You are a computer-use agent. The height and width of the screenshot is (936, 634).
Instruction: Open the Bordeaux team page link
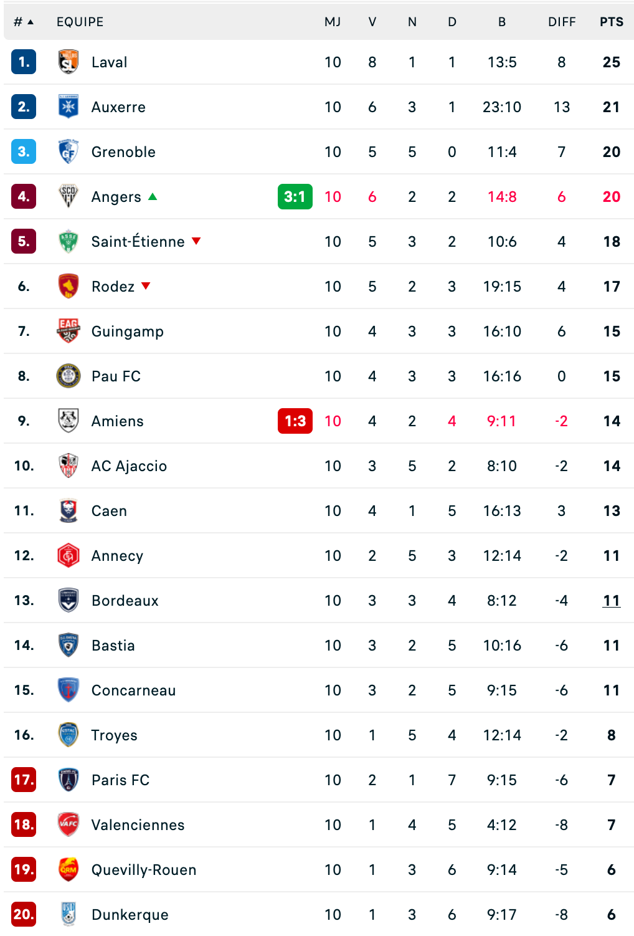(125, 600)
